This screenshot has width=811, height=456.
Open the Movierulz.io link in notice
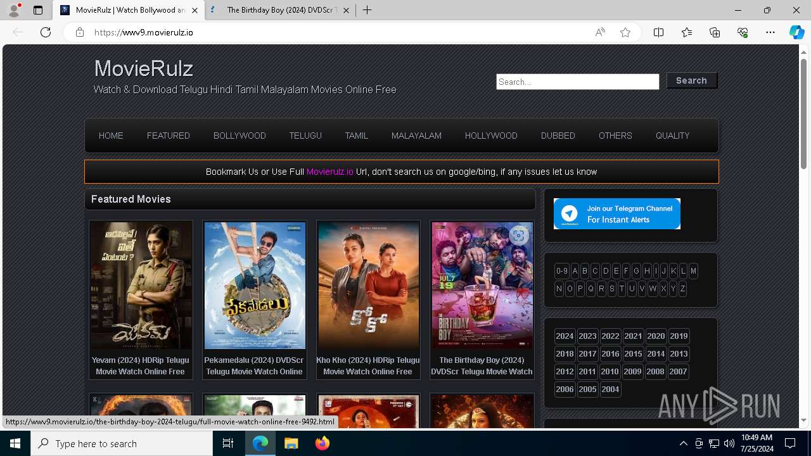(x=330, y=172)
